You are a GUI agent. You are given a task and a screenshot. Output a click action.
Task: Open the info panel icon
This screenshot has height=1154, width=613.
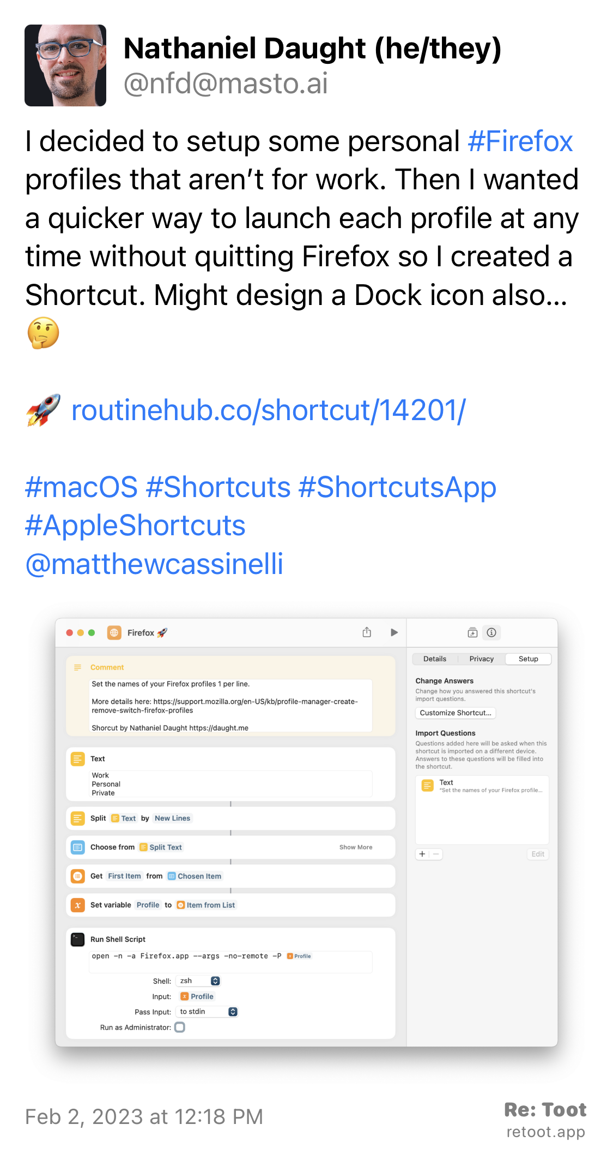click(491, 632)
